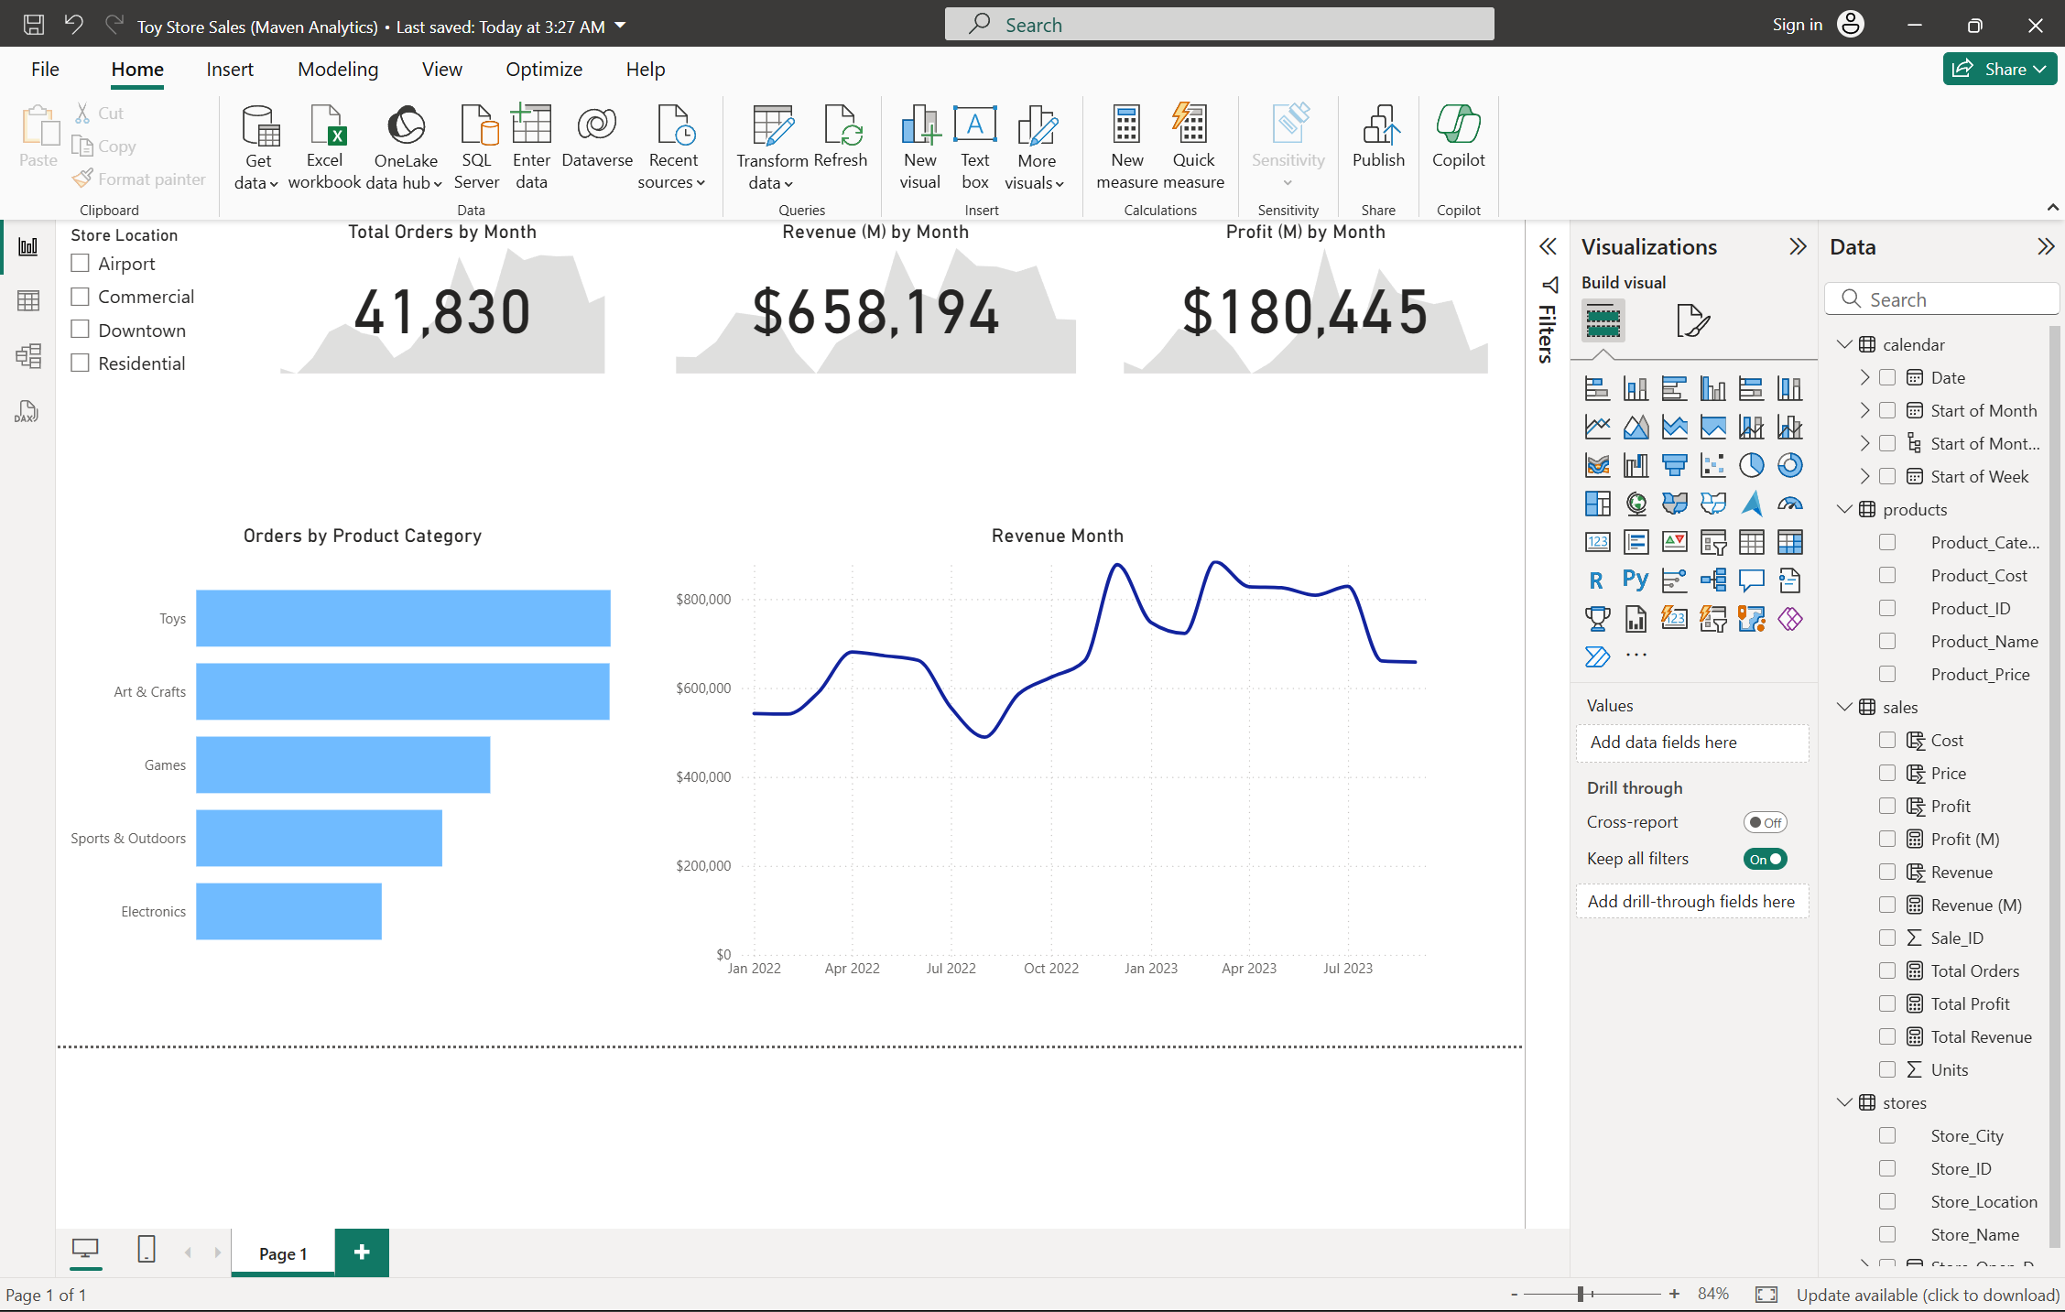Expand the Start of Week field
This screenshot has height=1312, width=2065.
[1864, 476]
